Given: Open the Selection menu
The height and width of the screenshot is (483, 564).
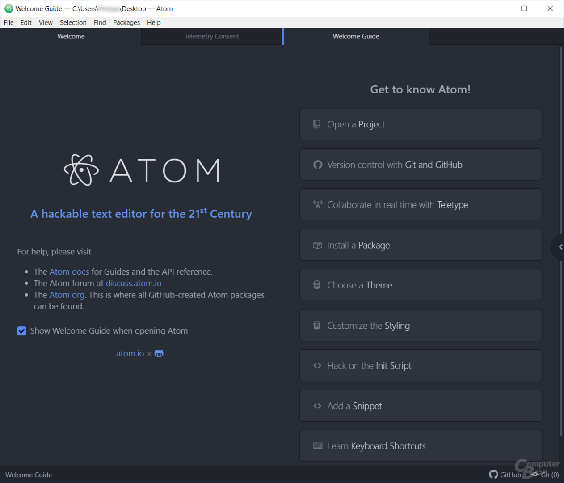Looking at the screenshot, I should click(73, 22).
